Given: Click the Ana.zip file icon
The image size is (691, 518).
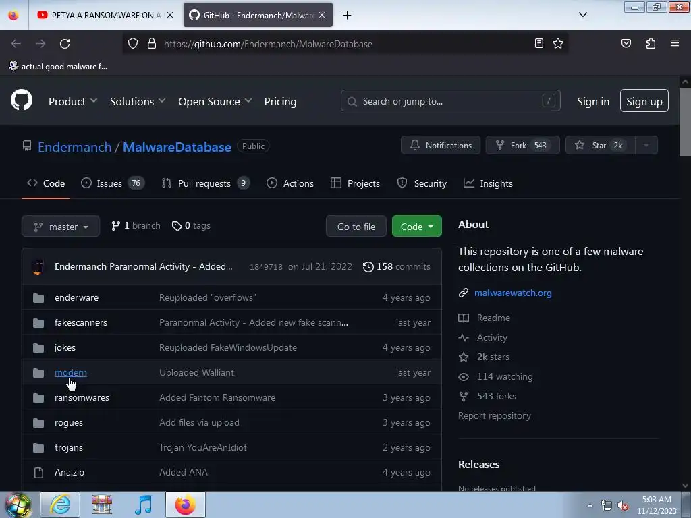Looking at the screenshot, I should click(38, 473).
